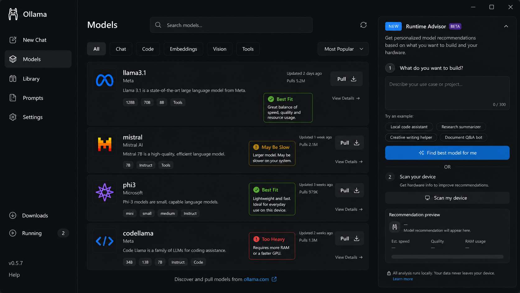Image resolution: width=520 pixels, height=293 pixels.
Task: View Details for codellama
Action: [x=349, y=257]
